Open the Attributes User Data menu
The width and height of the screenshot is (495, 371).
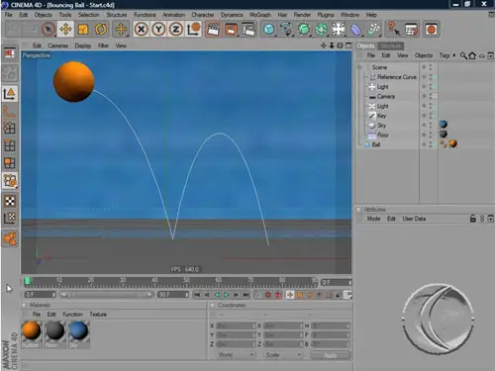(414, 219)
